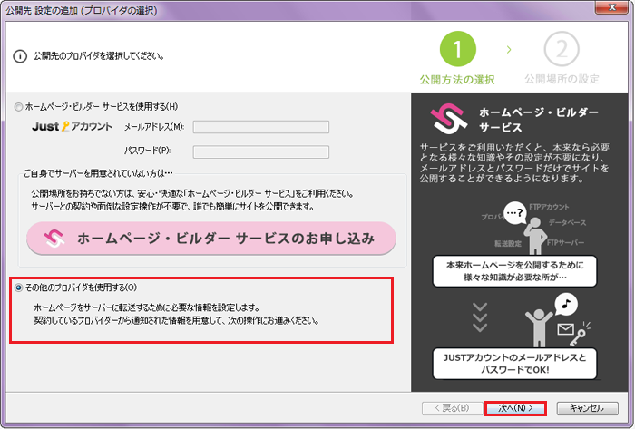Image resolution: width=635 pixels, height=429 pixels.
Task: Click the downward triple chevrons in dark panel
Action: [x=480, y=315]
